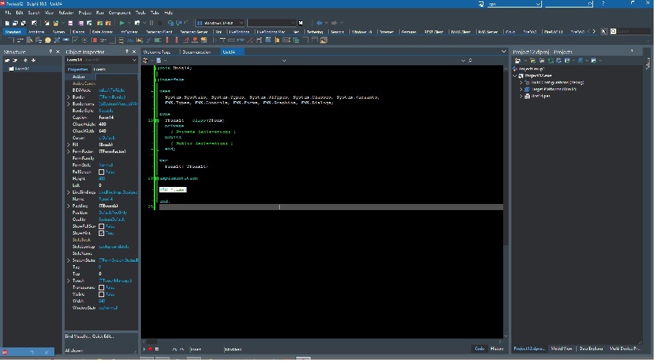Open the Refactor menu
This screenshot has height=361, width=655.
(66, 12)
